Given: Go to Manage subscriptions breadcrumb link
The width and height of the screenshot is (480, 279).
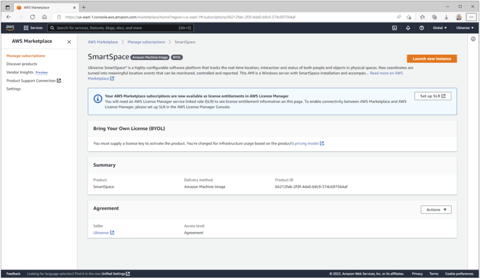Looking at the screenshot, I should point(146,42).
